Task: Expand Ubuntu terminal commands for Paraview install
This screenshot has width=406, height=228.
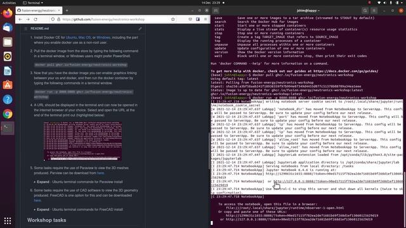Action: click(78, 182)
